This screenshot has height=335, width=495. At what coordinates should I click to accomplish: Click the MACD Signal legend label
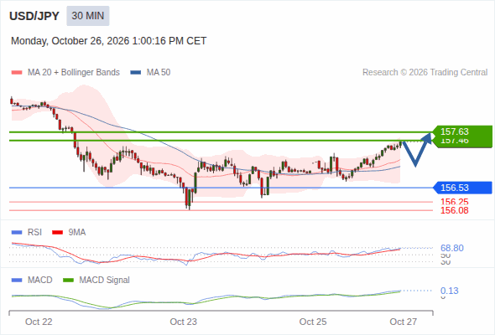point(105,280)
